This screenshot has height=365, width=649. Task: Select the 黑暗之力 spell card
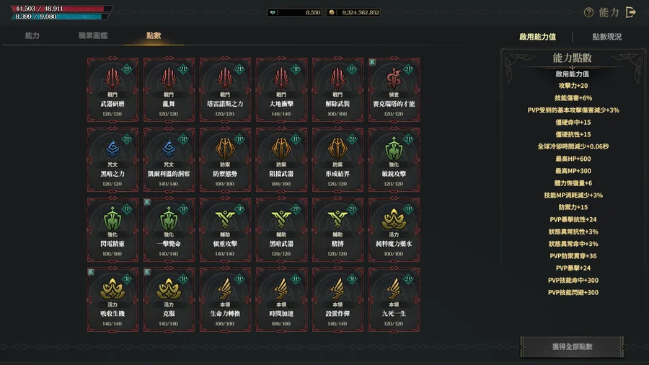tap(112, 159)
